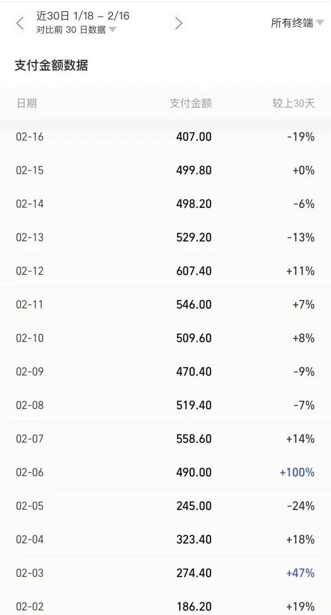This screenshot has width=331, height=615.
Task: Click the 较上30天 column header
Action: click(x=294, y=103)
